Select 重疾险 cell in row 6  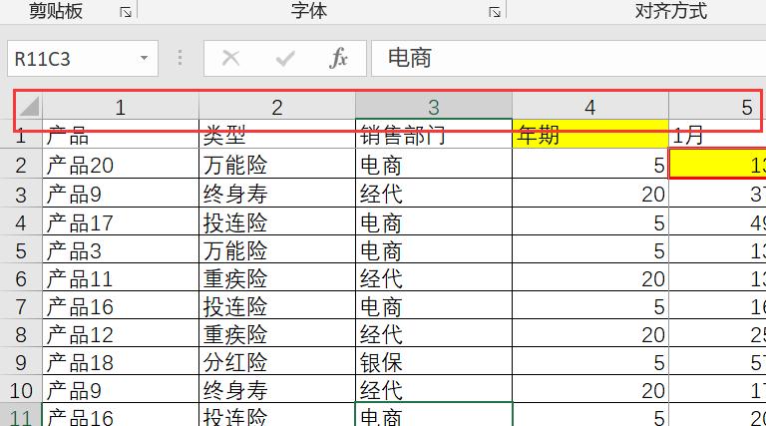pyautogui.click(x=277, y=278)
